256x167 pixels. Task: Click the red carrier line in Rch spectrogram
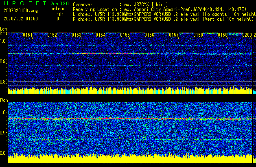pos(130,119)
